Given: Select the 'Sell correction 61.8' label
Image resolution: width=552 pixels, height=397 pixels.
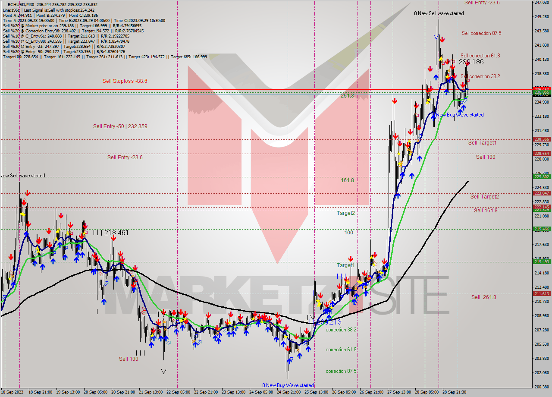Looking at the screenshot, I should 480,56.
